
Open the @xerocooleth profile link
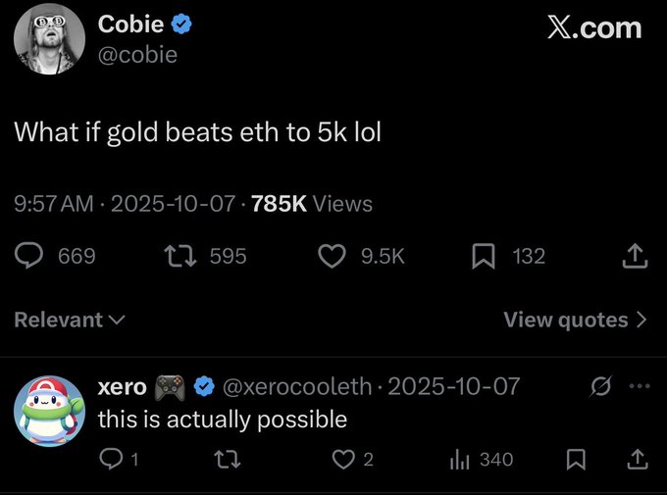click(299, 386)
